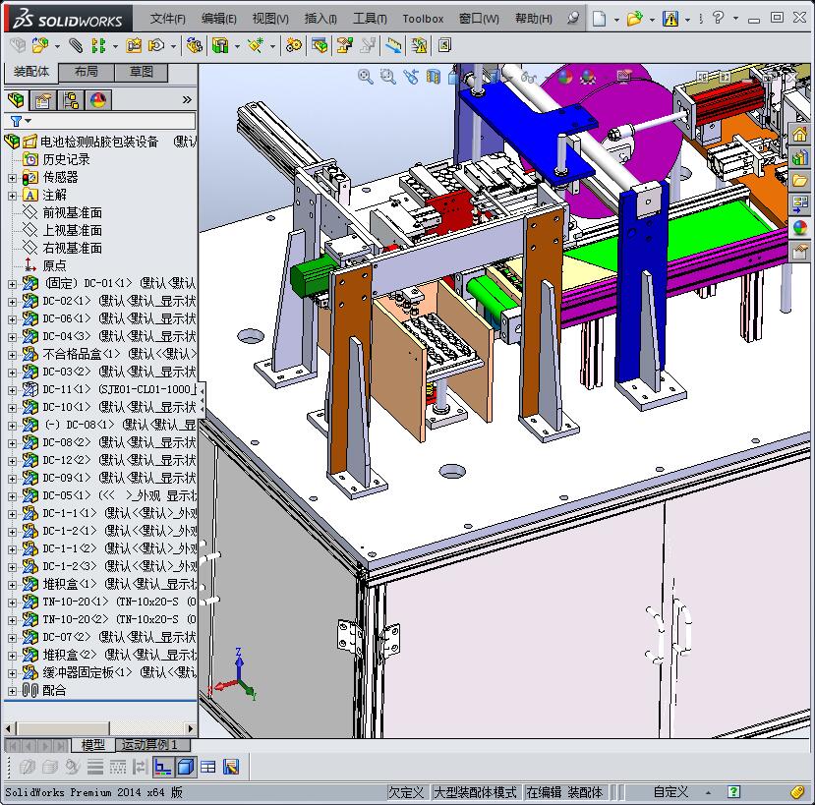The height and width of the screenshot is (805, 815).
Task: Click the last assembly toolbar icon
Action: pyautogui.click(x=444, y=46)
